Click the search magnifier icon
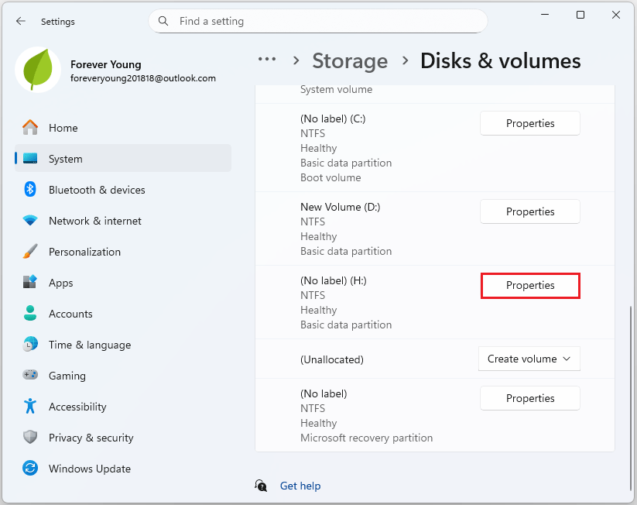The image size is (637, 505). 163,21
